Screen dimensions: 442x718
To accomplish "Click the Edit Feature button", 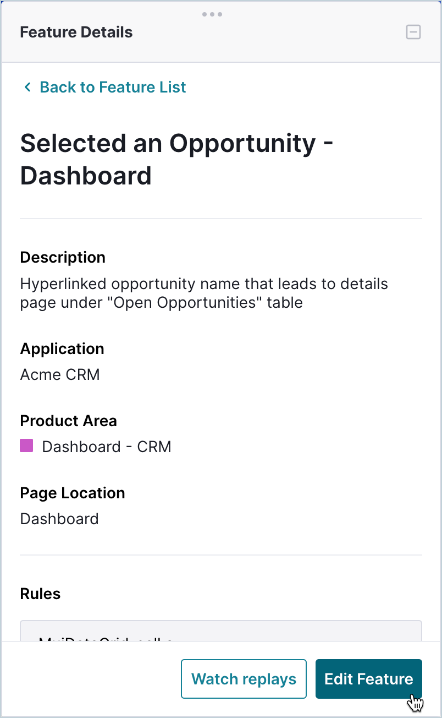I will pyautogui.click(x=368, y=679).
